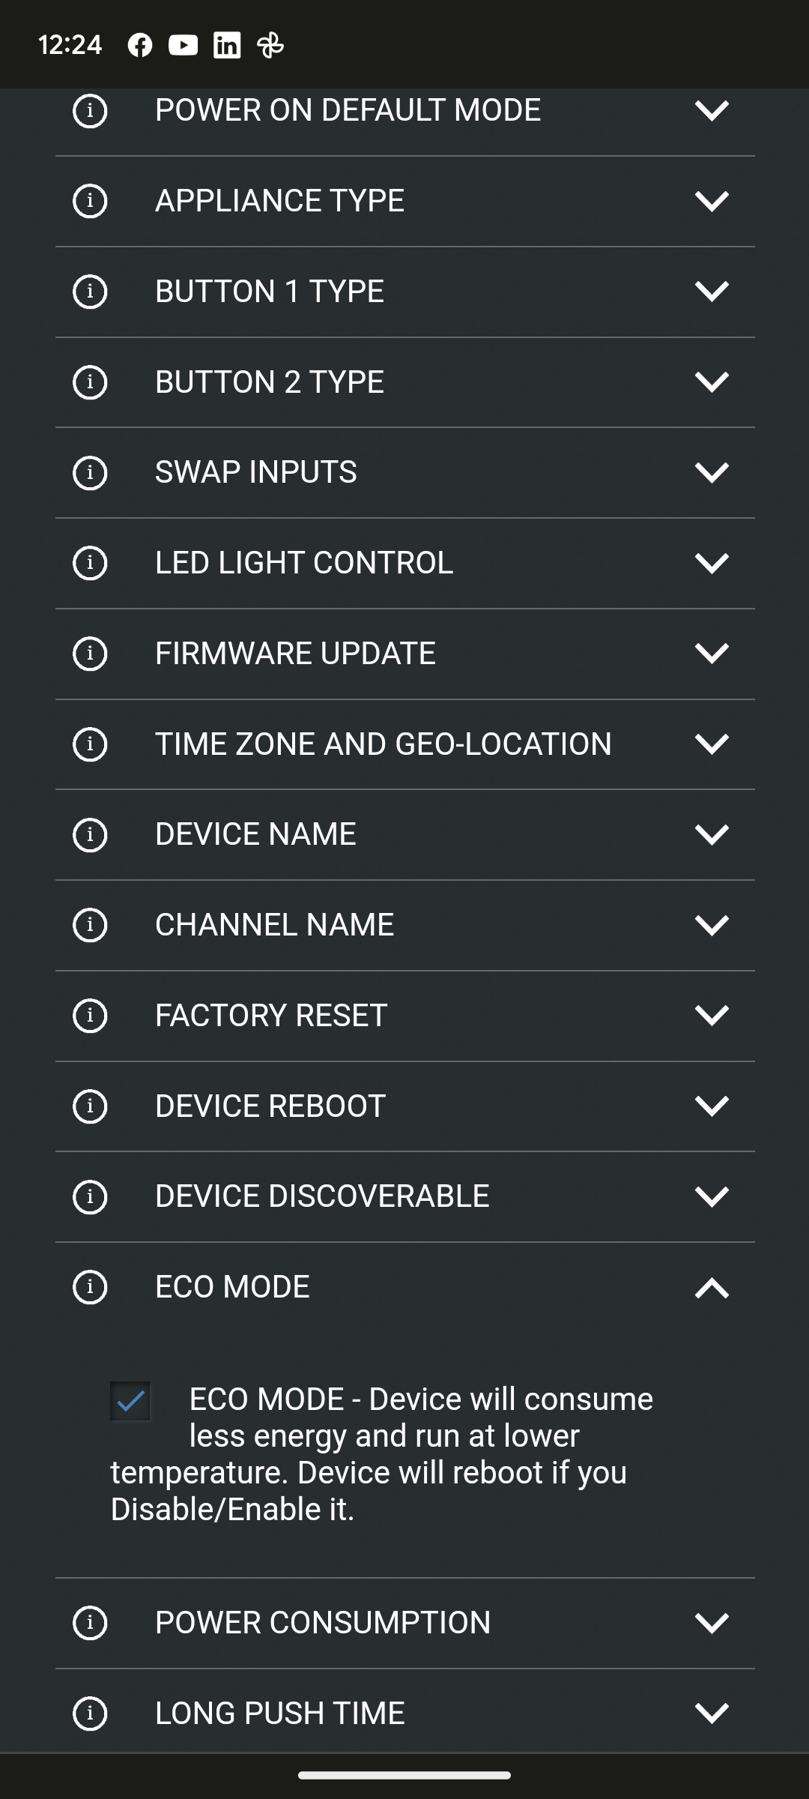809x1799 pixels.
Task: Tap the home gesture bar at bottom
Action: tap(404, 1775)
